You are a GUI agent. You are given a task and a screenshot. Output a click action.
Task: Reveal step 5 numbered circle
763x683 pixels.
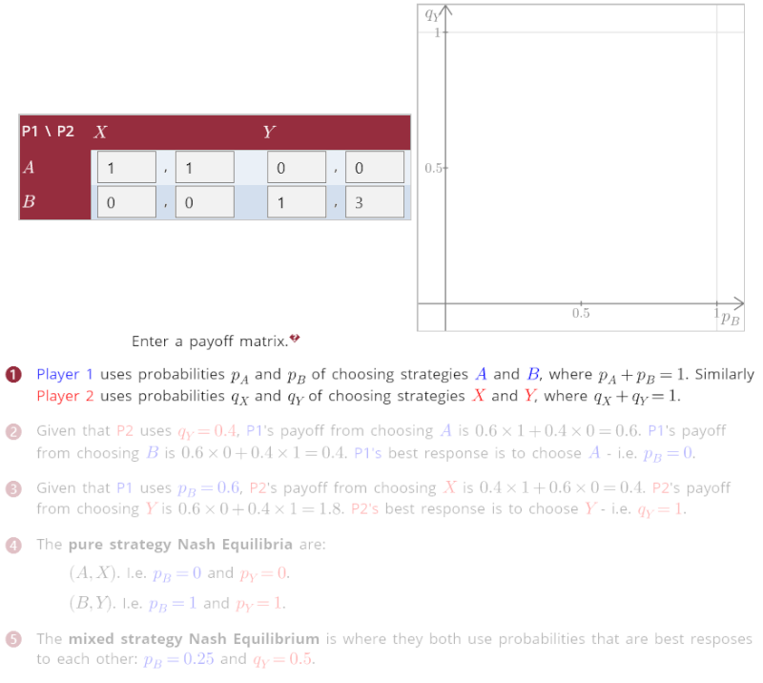[13, 639]
